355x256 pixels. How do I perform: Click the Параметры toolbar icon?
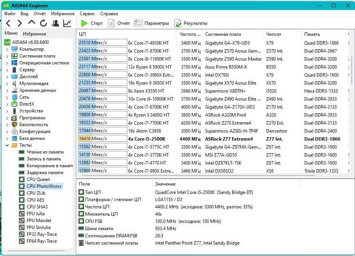138,23
